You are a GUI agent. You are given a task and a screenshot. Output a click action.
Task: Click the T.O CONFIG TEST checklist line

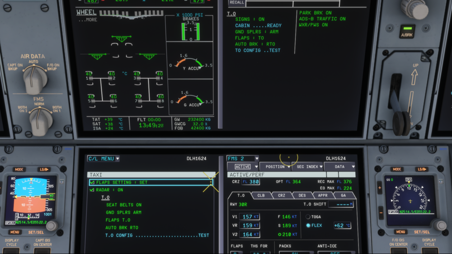[x=157, y=235]
